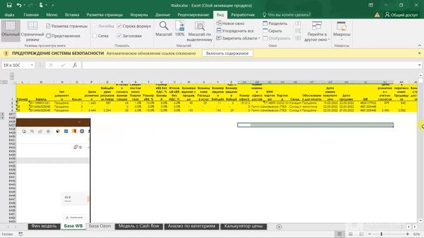Open the Меню ribbon tab
Image resolution: width=424 pixels, height=238 pixels.
pyautogui.click(x=52, y=15)
